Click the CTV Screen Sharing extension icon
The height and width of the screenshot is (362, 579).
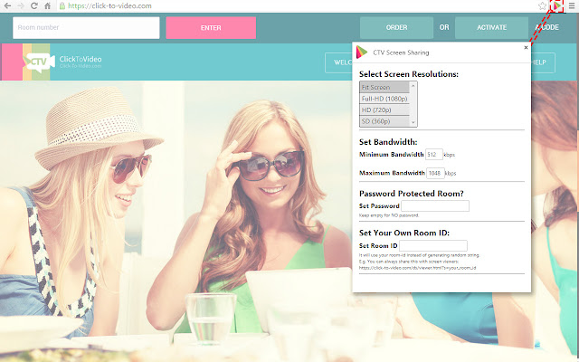pos(556,6)
